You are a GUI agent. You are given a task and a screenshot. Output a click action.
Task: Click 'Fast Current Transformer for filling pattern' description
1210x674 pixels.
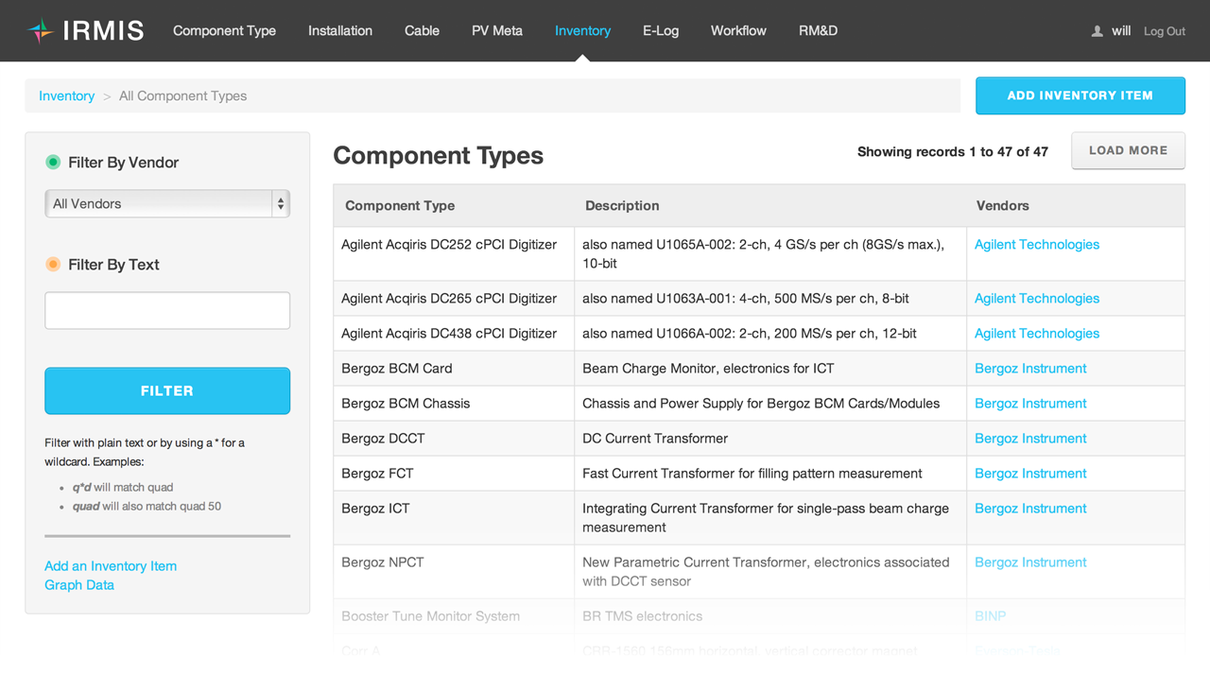752,474
